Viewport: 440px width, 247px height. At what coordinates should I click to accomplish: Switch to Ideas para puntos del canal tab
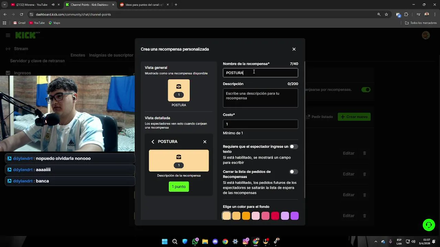pyautogui.click(x=144, y=5)
